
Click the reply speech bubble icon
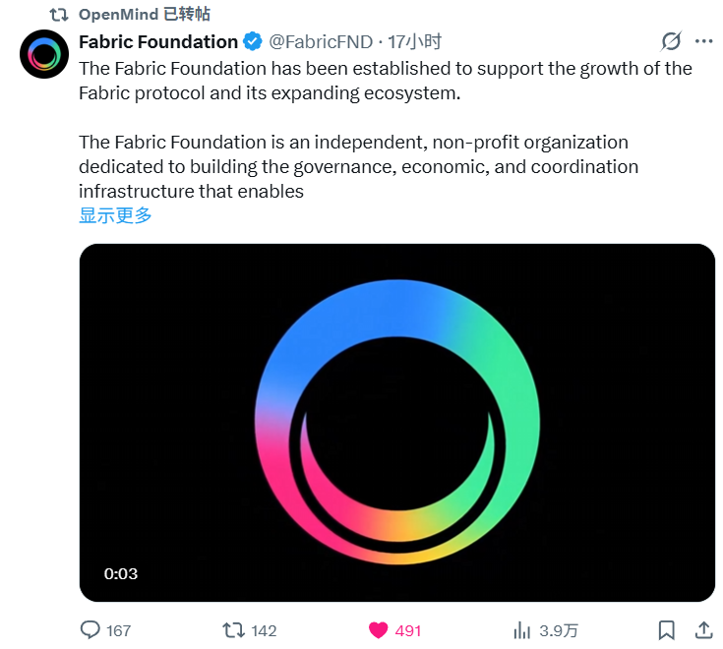[x=90, y=629]
